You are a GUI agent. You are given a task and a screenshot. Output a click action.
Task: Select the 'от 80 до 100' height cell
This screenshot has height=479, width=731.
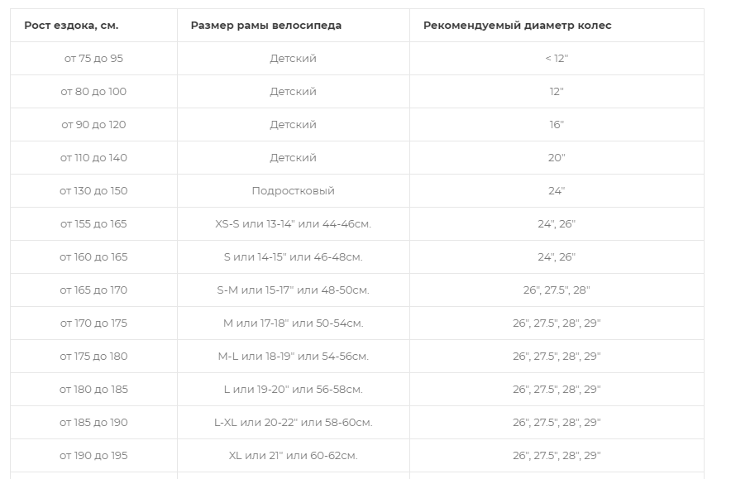tap(93, 92)
